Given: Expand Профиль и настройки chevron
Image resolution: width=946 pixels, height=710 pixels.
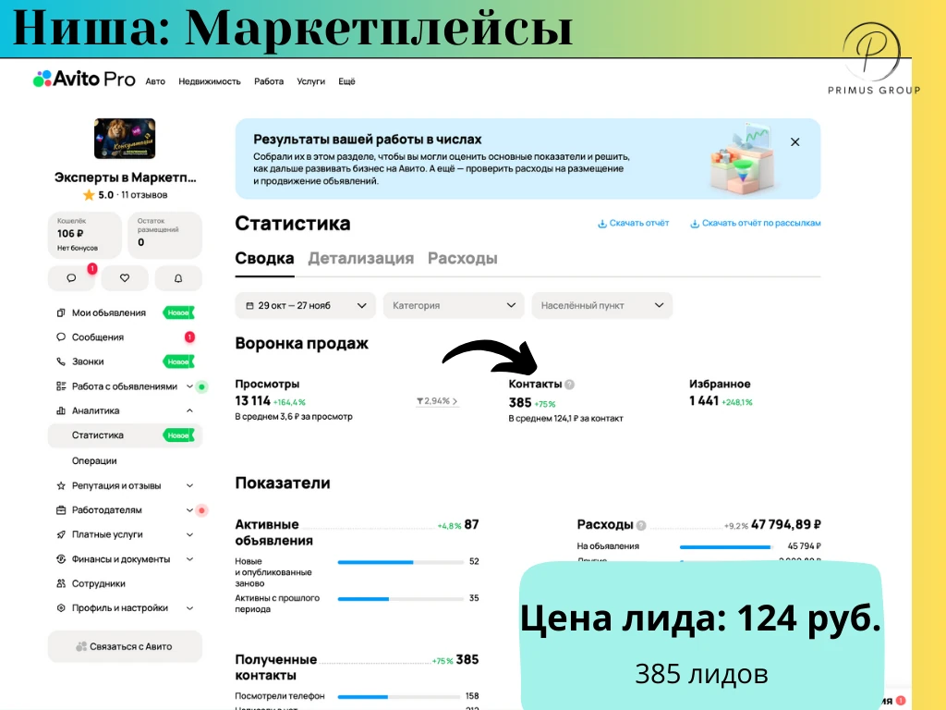Looking at the screenshot, I should click(189, 608).
